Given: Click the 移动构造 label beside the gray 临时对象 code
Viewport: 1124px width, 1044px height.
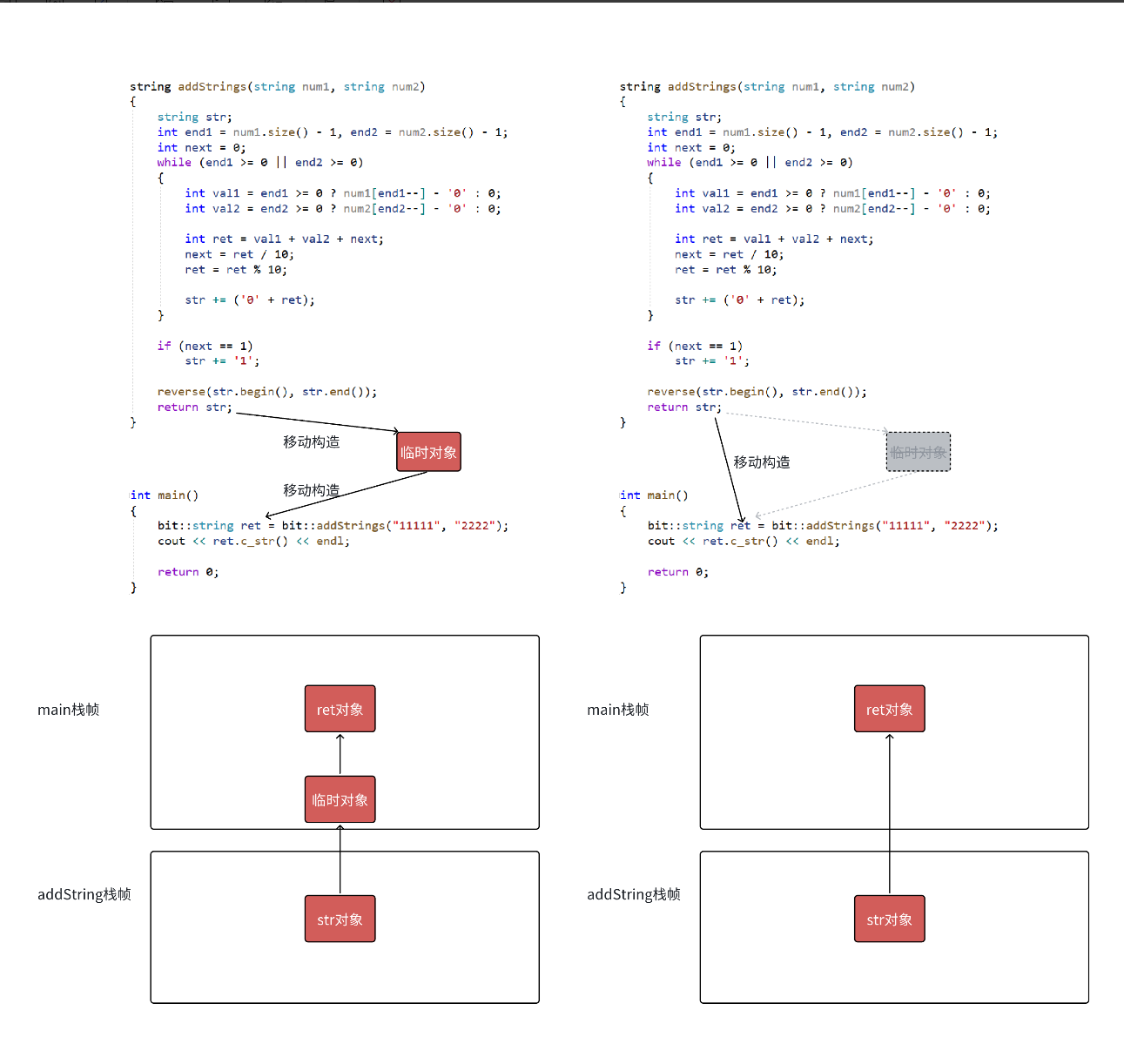Looking at the screenshot, I should (x=762, y=462).
